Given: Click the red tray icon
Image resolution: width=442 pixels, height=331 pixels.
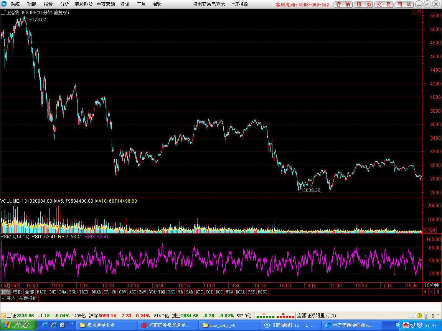Looking at the screenshot, I should tap(406, 325).
